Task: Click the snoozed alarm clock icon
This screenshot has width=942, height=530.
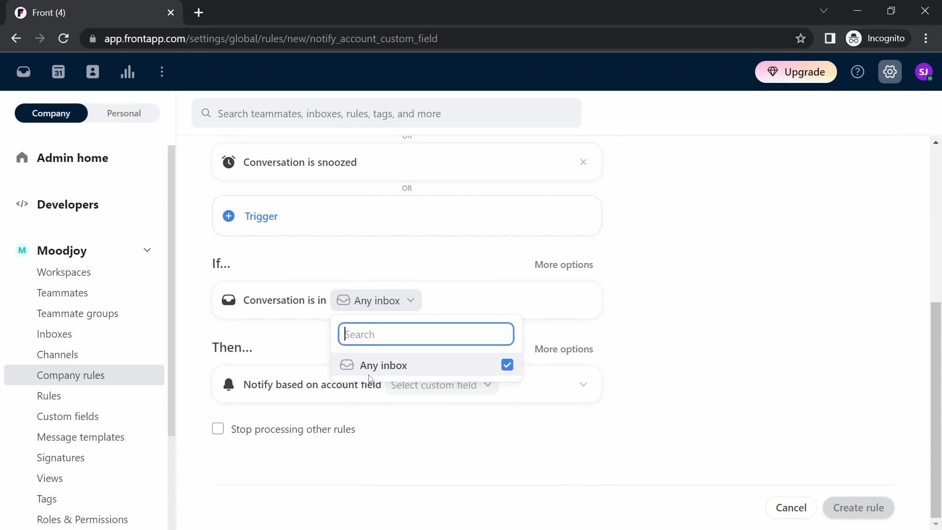Action: [229, 162]
